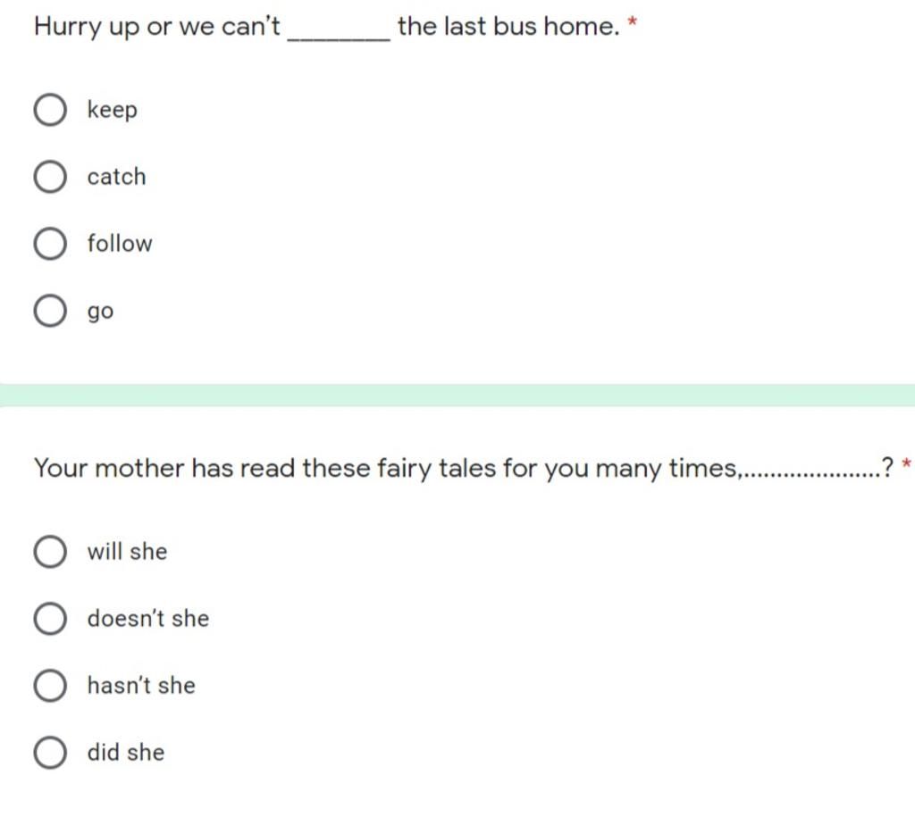Pick the 'go' radio button

[50, 311]
